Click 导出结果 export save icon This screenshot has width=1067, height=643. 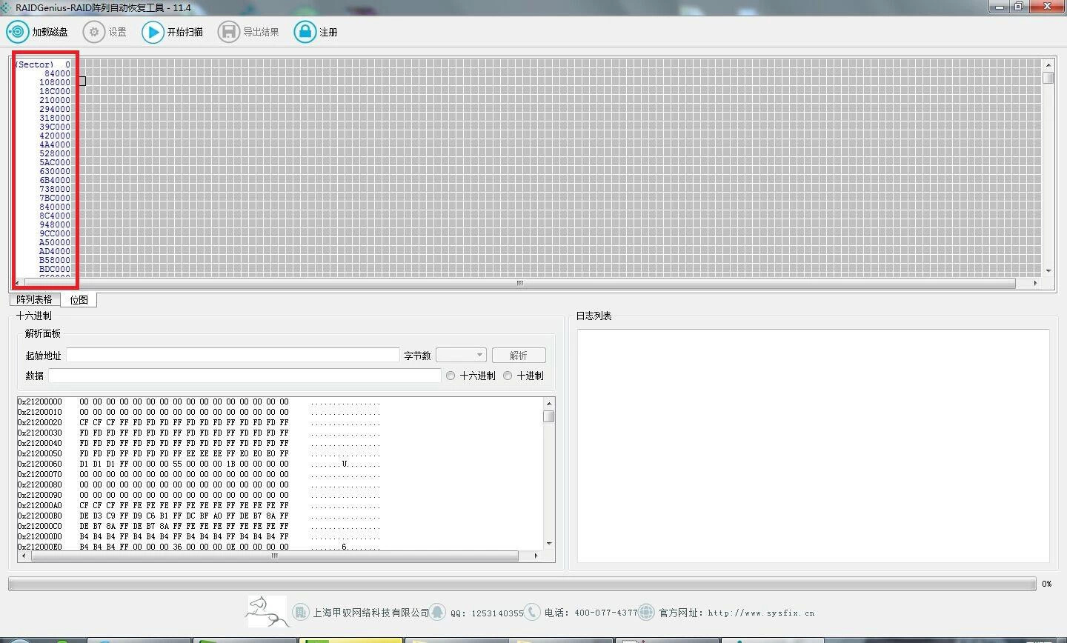(x=229, y=32)
